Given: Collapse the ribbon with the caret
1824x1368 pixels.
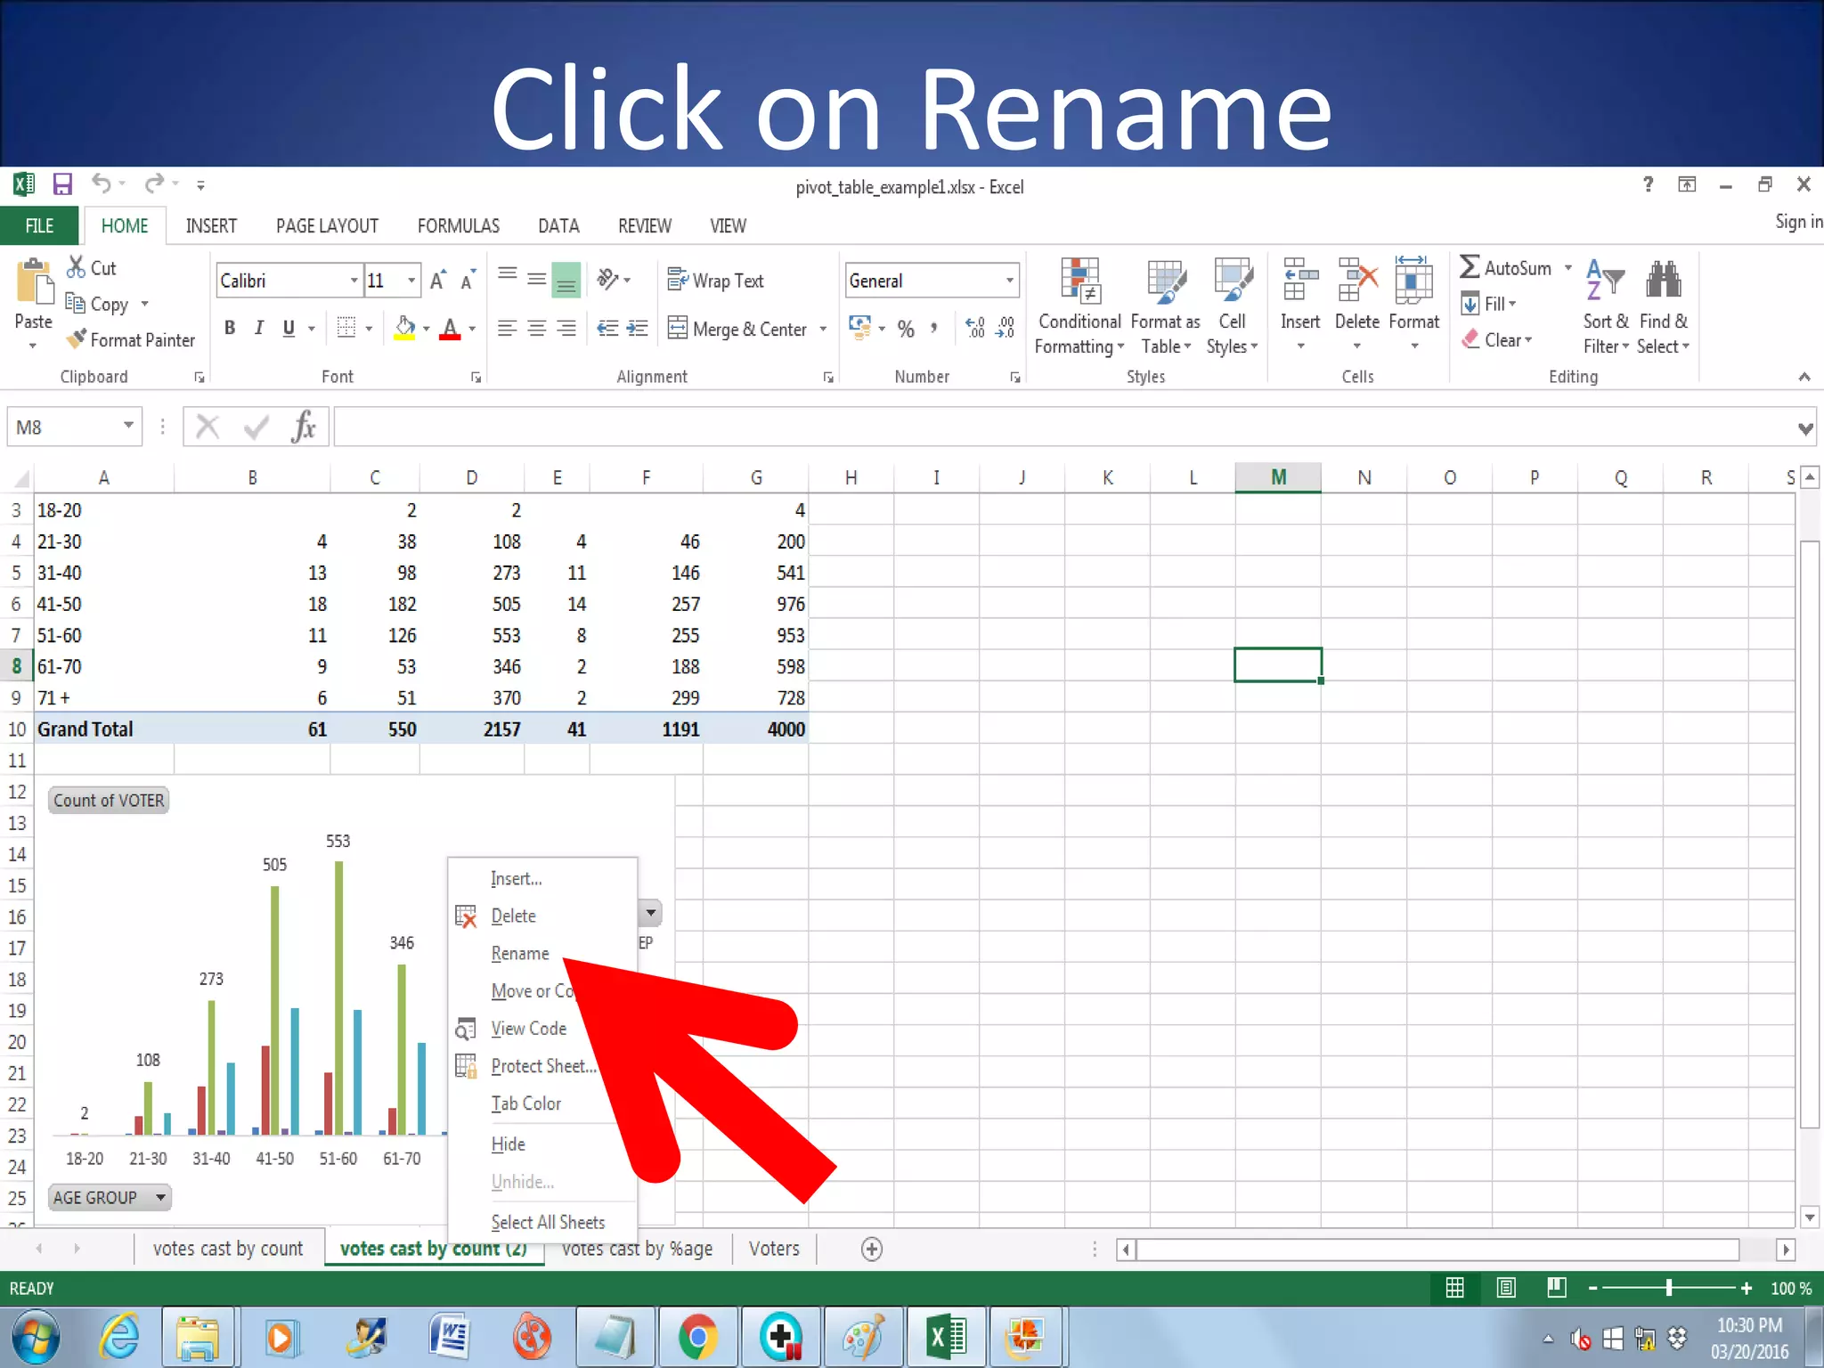Looking at the screenshot, I should click(1804, 377).
